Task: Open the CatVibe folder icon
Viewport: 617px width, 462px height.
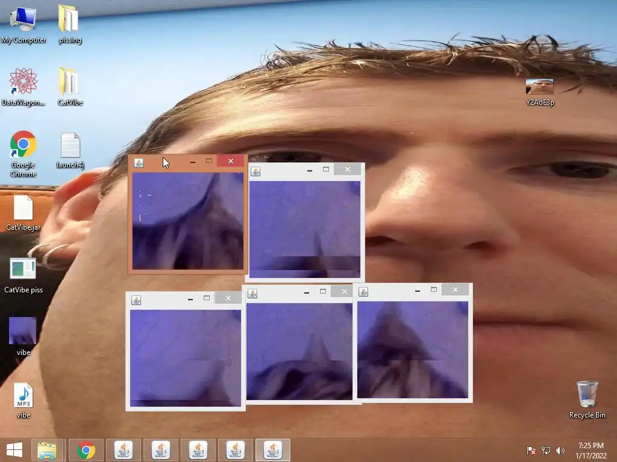Action: click(x=70, y=87)
